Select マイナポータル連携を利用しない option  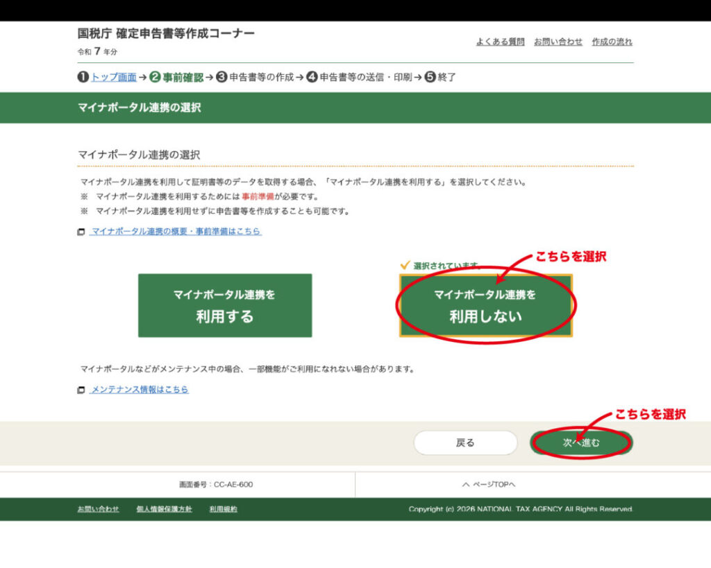click(x=485, y=306)
